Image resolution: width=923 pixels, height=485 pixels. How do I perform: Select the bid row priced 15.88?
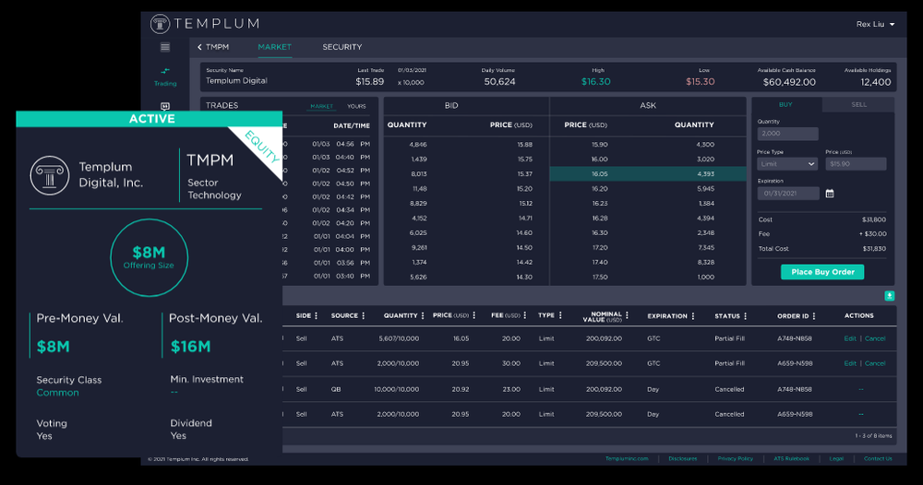pos(466,145)
